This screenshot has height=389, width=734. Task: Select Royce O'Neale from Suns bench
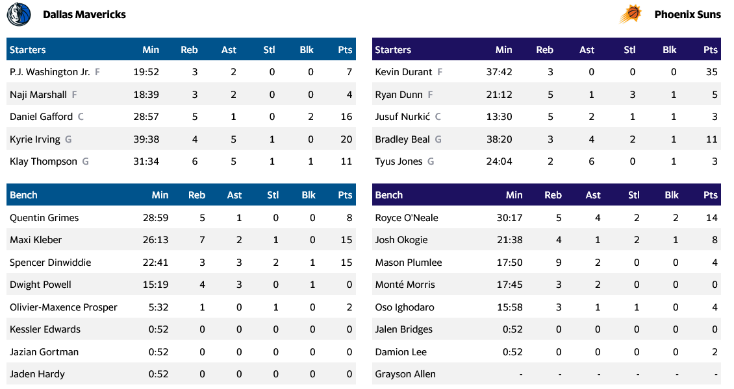tap(407, 218)
